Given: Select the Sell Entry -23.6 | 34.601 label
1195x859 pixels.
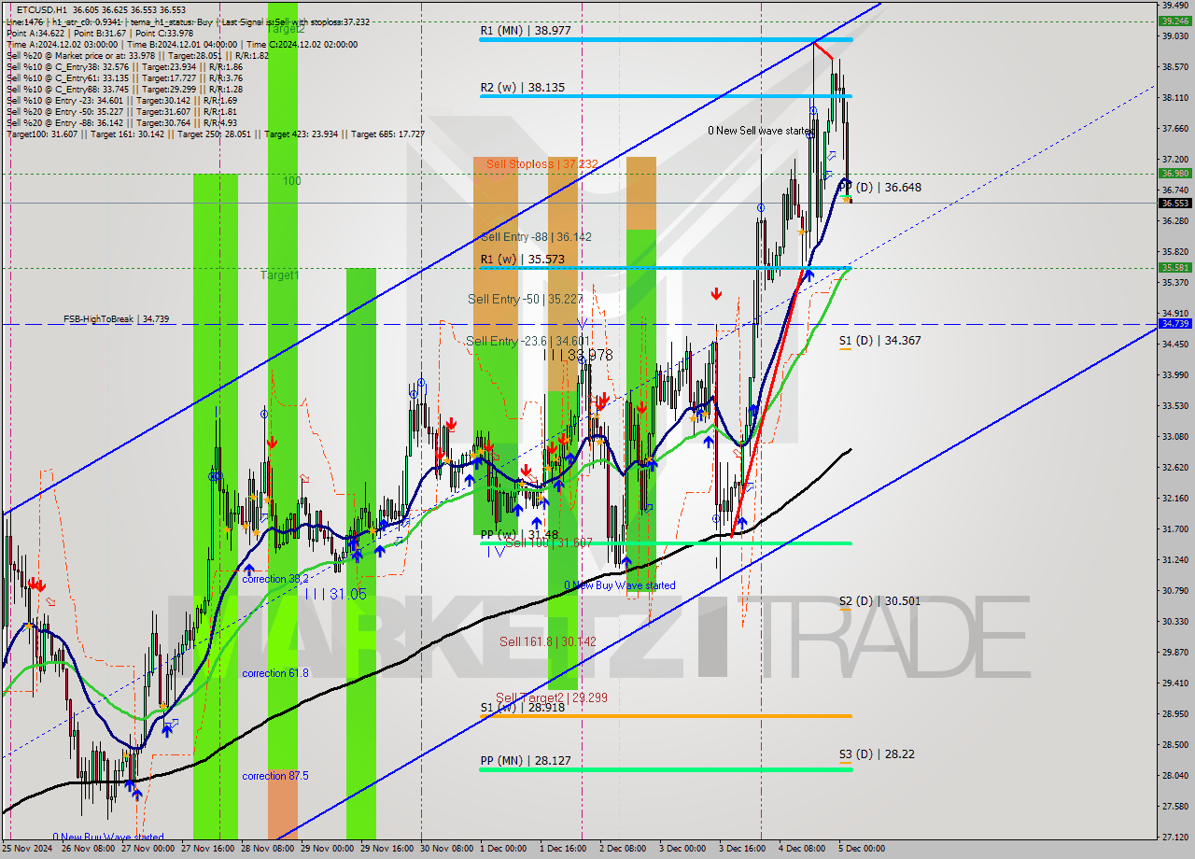Looking at the screenshot, I should (x=527, y=342).
